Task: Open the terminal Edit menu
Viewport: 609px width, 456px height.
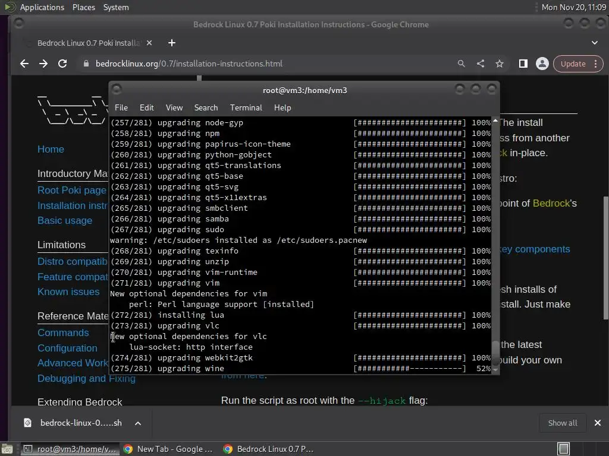Action: 147,108
